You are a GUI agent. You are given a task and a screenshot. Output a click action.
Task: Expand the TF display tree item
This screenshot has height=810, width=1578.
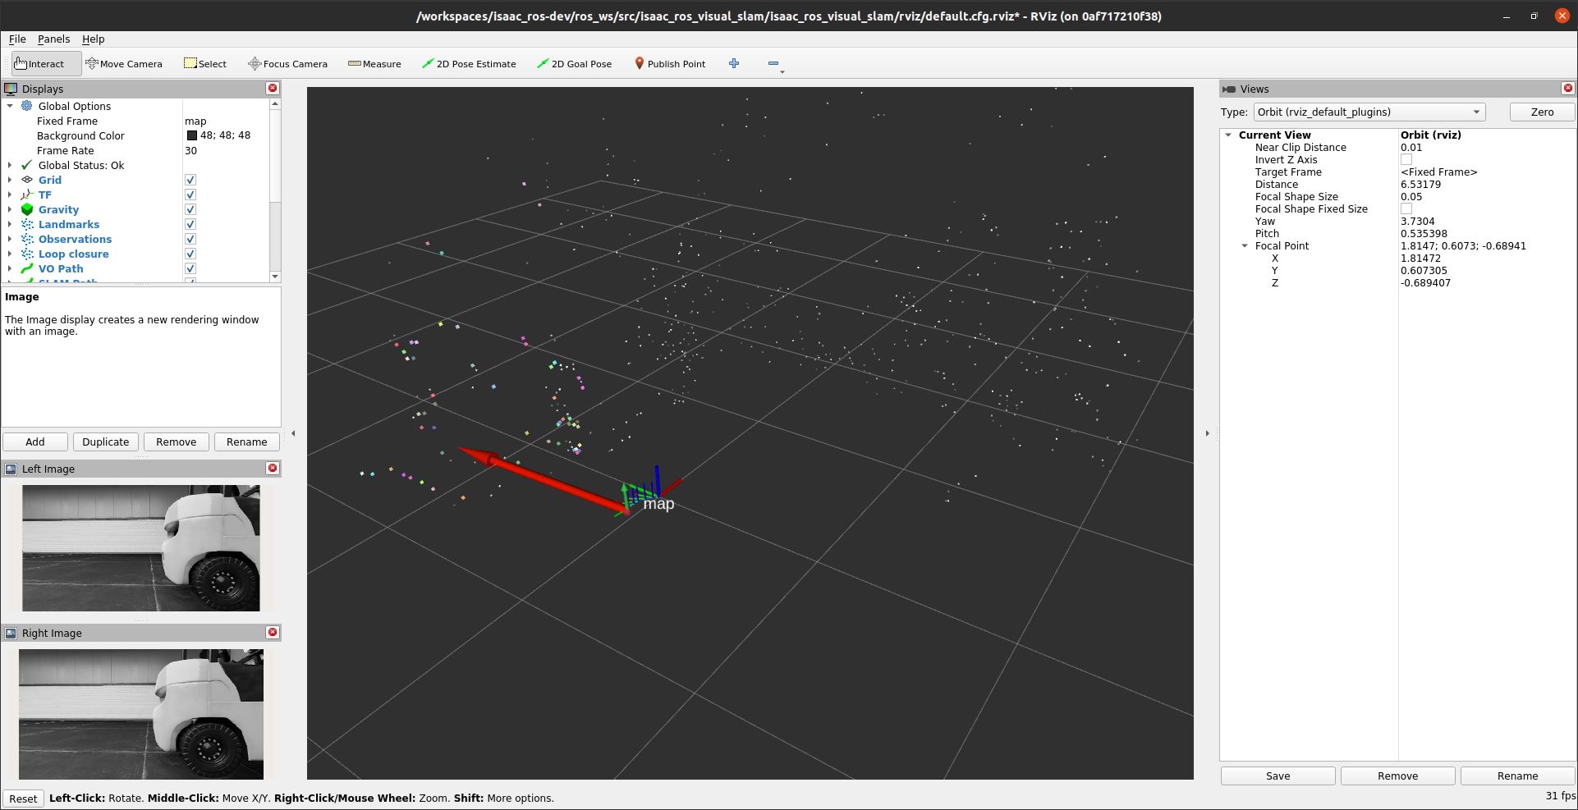click(x=10, y=195)
